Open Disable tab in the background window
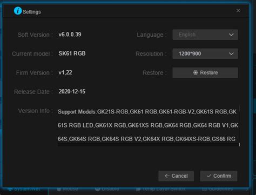This screenshot has height=195, width=256. 107,189
